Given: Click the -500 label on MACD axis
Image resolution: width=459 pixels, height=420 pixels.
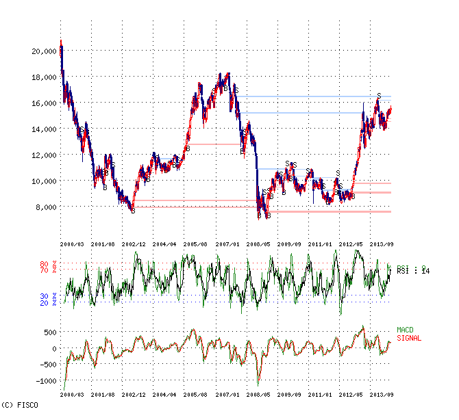Looking at the screenshot, I should 48,365.
